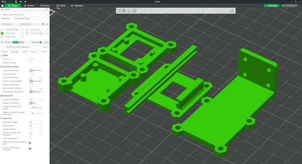Open Internal solid infill pattern dropdown
The height and width of the screenshot is (164, 302).
coord(36,92)
